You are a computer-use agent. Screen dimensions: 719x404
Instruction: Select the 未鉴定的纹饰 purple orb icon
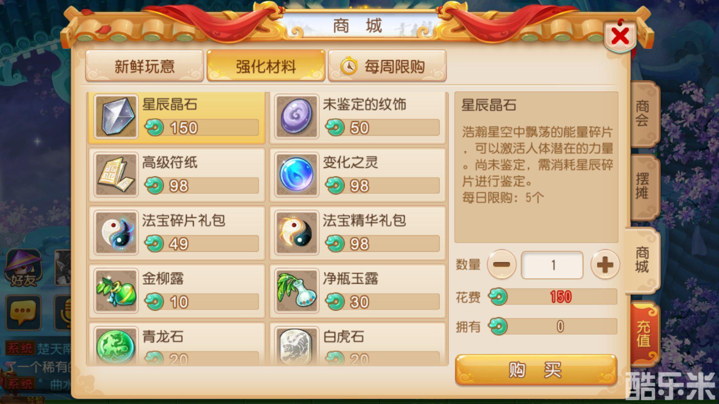(297, 117)
